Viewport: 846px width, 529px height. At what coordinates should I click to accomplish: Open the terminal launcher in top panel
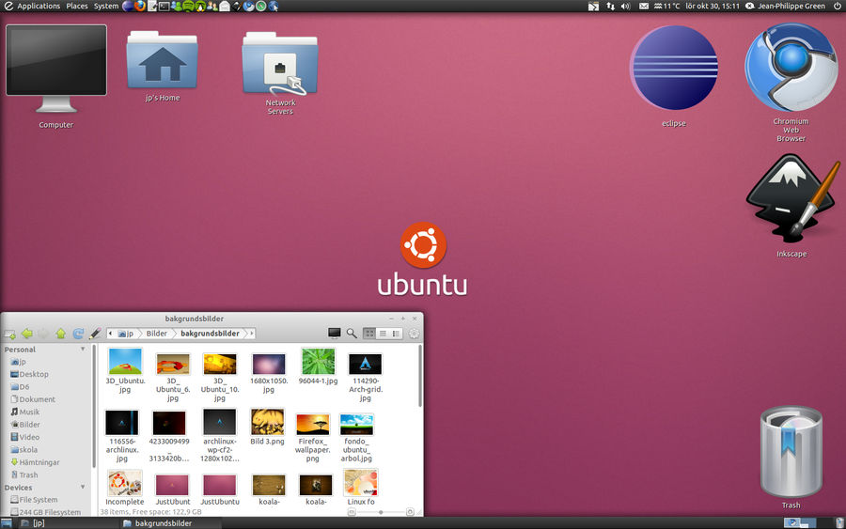pyautogui.click(x=164, y=6)
